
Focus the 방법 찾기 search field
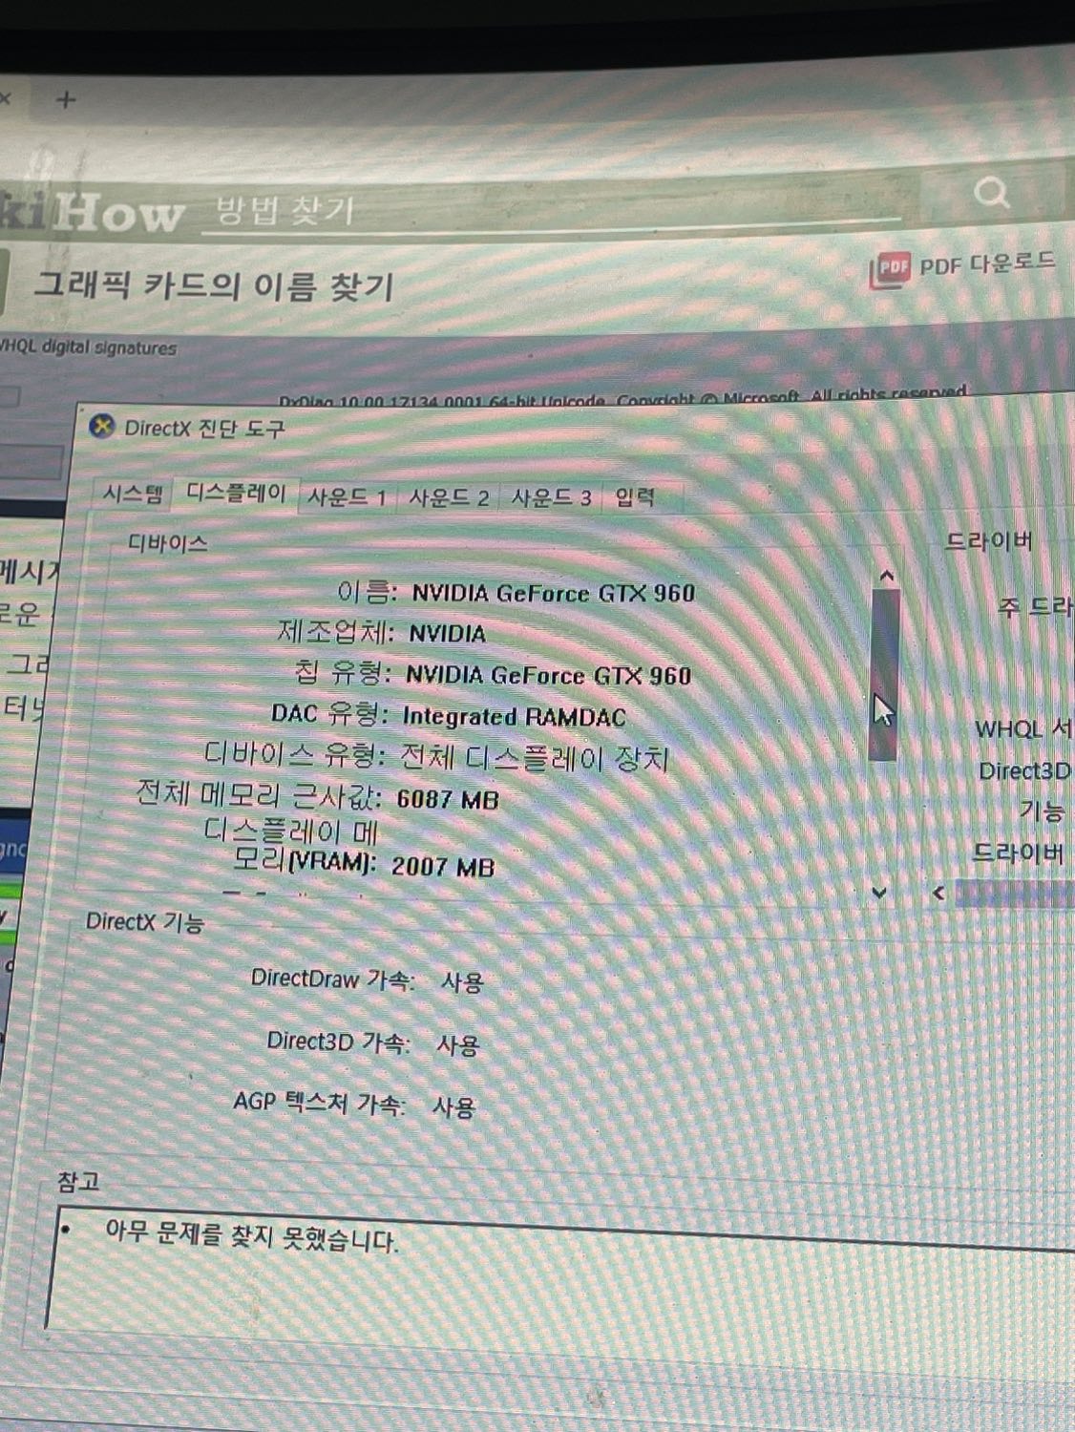point(549,210)
